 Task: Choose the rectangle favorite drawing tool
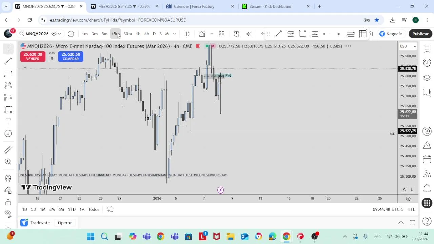(302, 34)
